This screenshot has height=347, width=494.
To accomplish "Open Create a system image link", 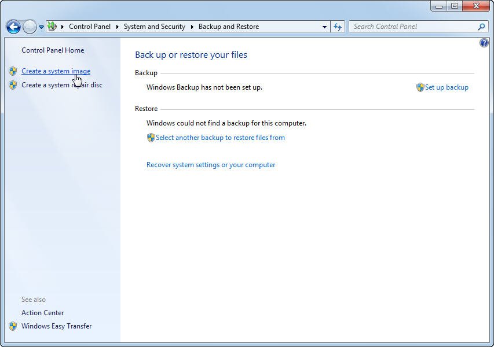I will (x=56, y=71).
